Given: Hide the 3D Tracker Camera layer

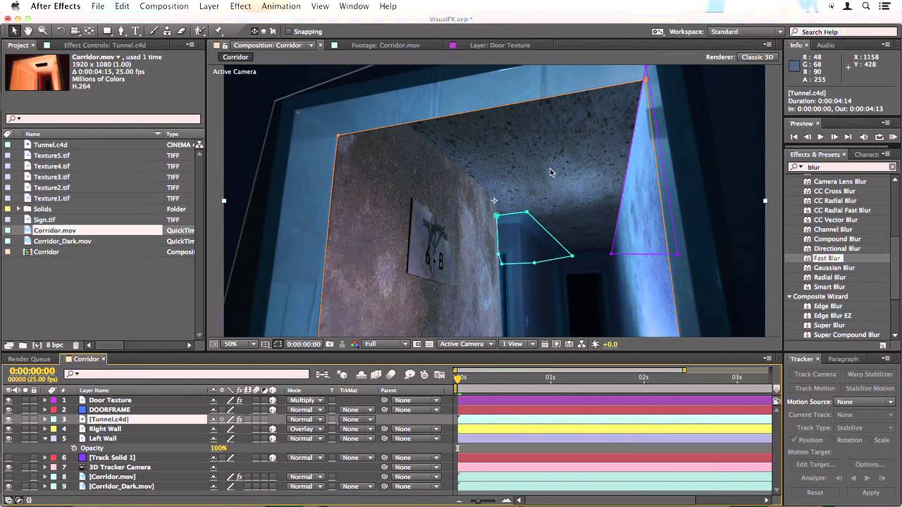Looking at the screenshot, I should [x=8, y=467].
